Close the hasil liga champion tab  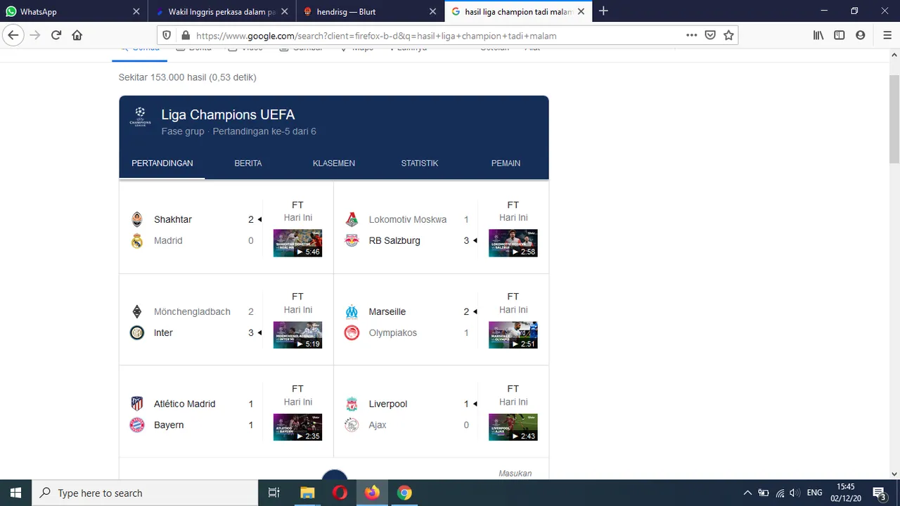tap(581, 11)
